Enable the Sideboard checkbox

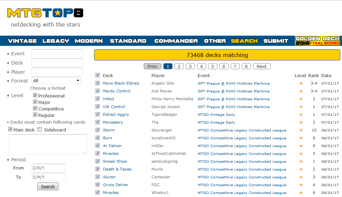click(39, 129)
